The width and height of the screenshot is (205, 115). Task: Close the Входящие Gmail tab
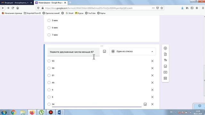[31, 3]
